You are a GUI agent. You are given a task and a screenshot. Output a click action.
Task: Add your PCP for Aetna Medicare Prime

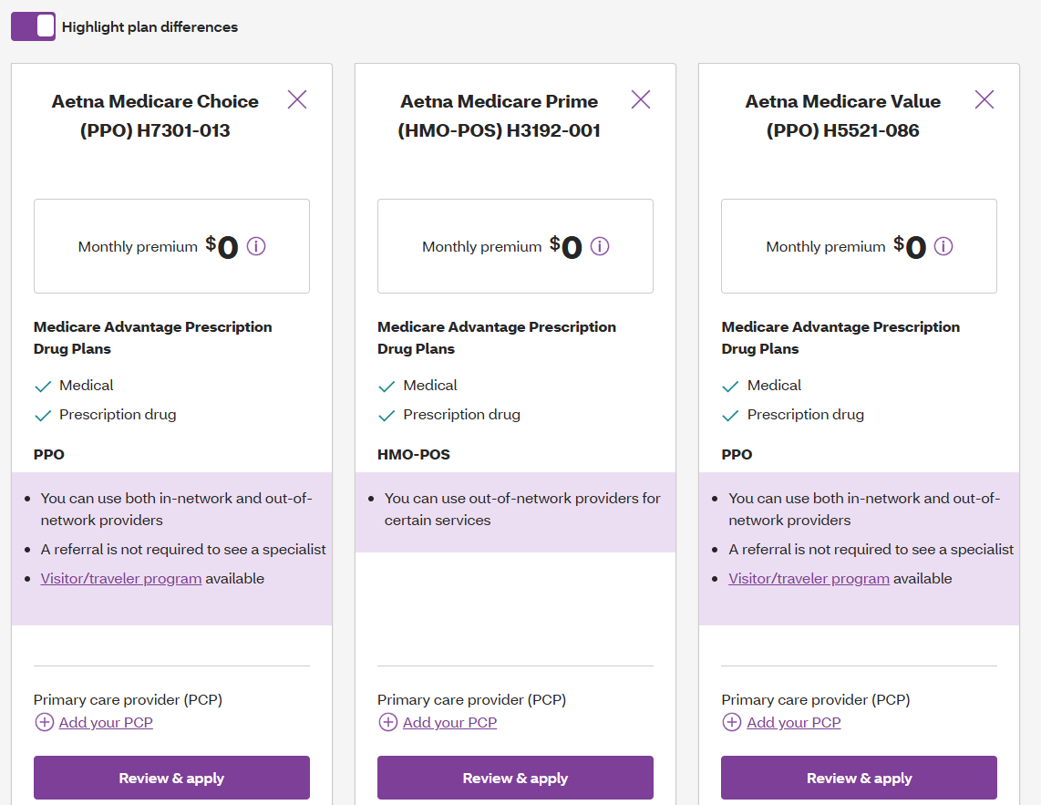[x=449, y=723]
